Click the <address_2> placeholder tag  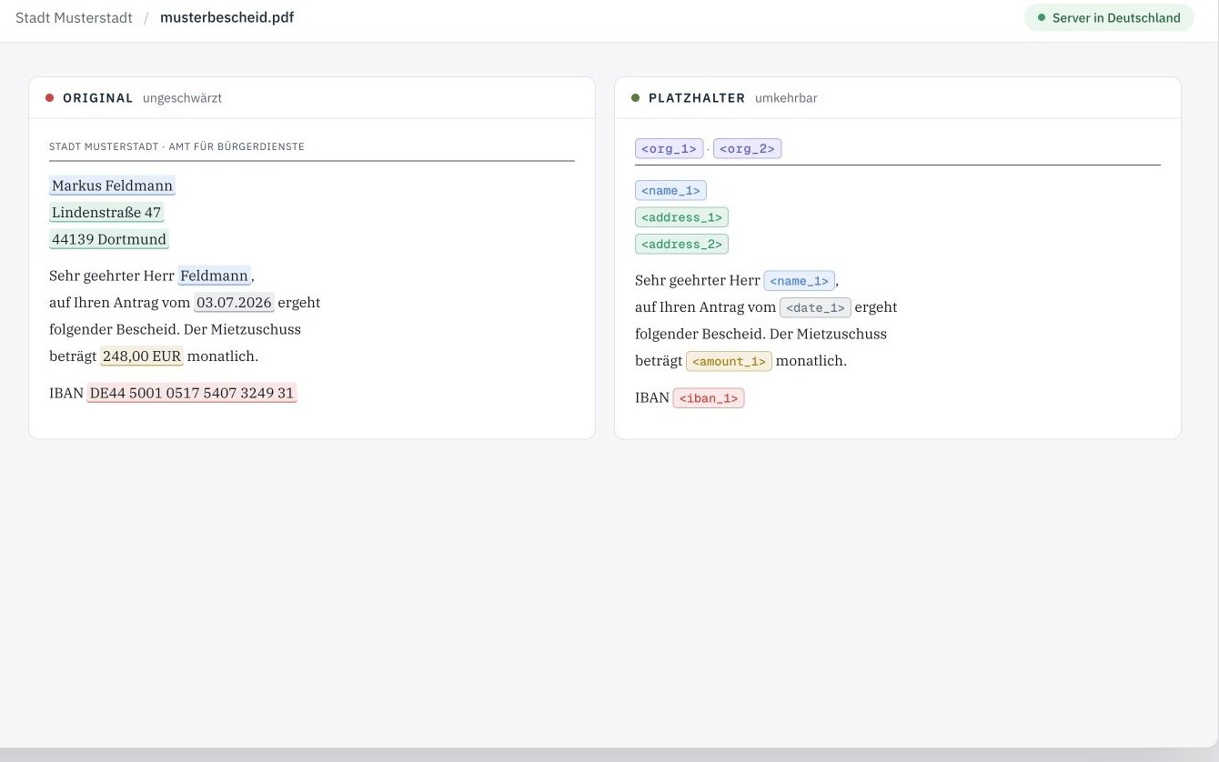tap(681, 244)
